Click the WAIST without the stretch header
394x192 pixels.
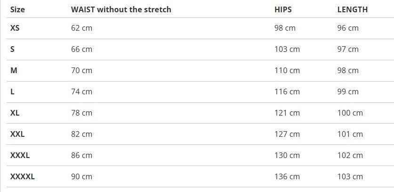121,9
